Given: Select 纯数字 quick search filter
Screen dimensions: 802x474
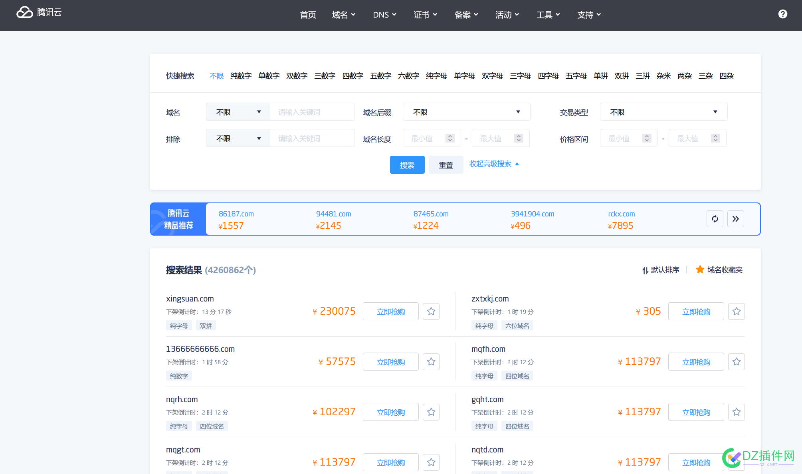Looking at the screenshot, I should (241, 76).
